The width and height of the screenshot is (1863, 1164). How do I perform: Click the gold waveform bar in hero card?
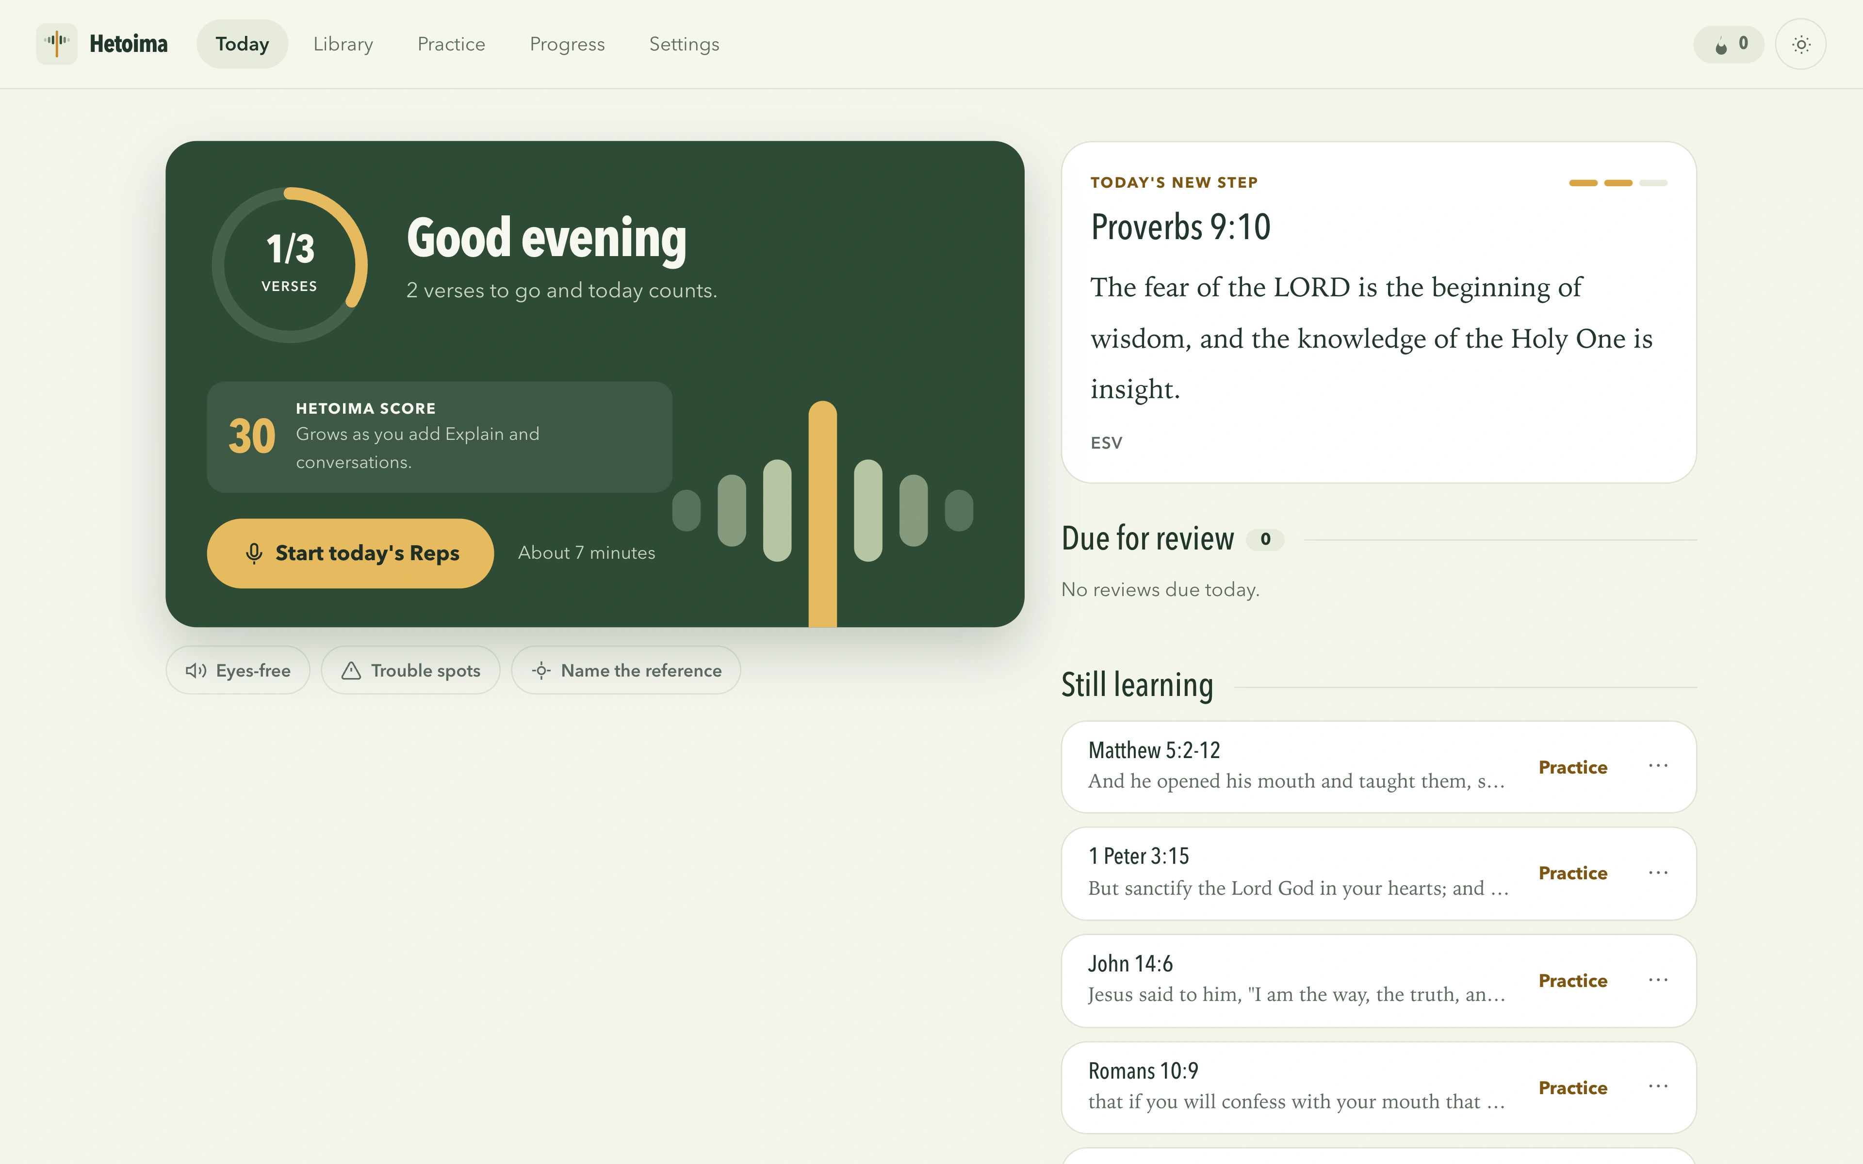(822, 514)
